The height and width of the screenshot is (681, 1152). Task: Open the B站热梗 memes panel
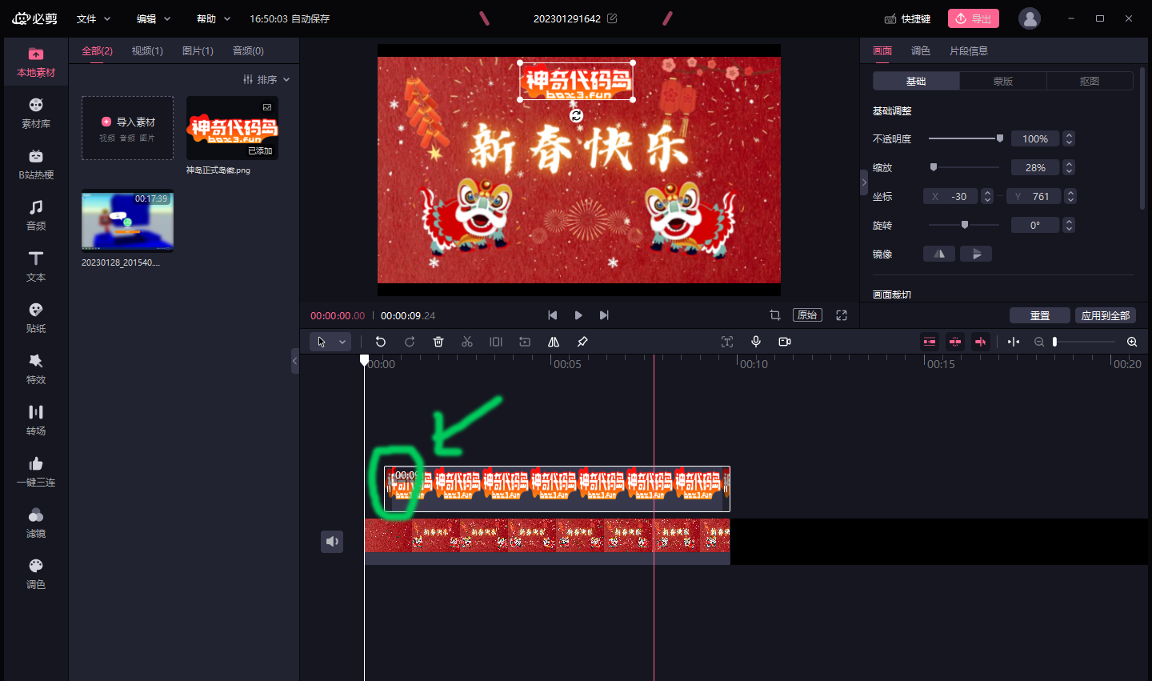[36, 165]
